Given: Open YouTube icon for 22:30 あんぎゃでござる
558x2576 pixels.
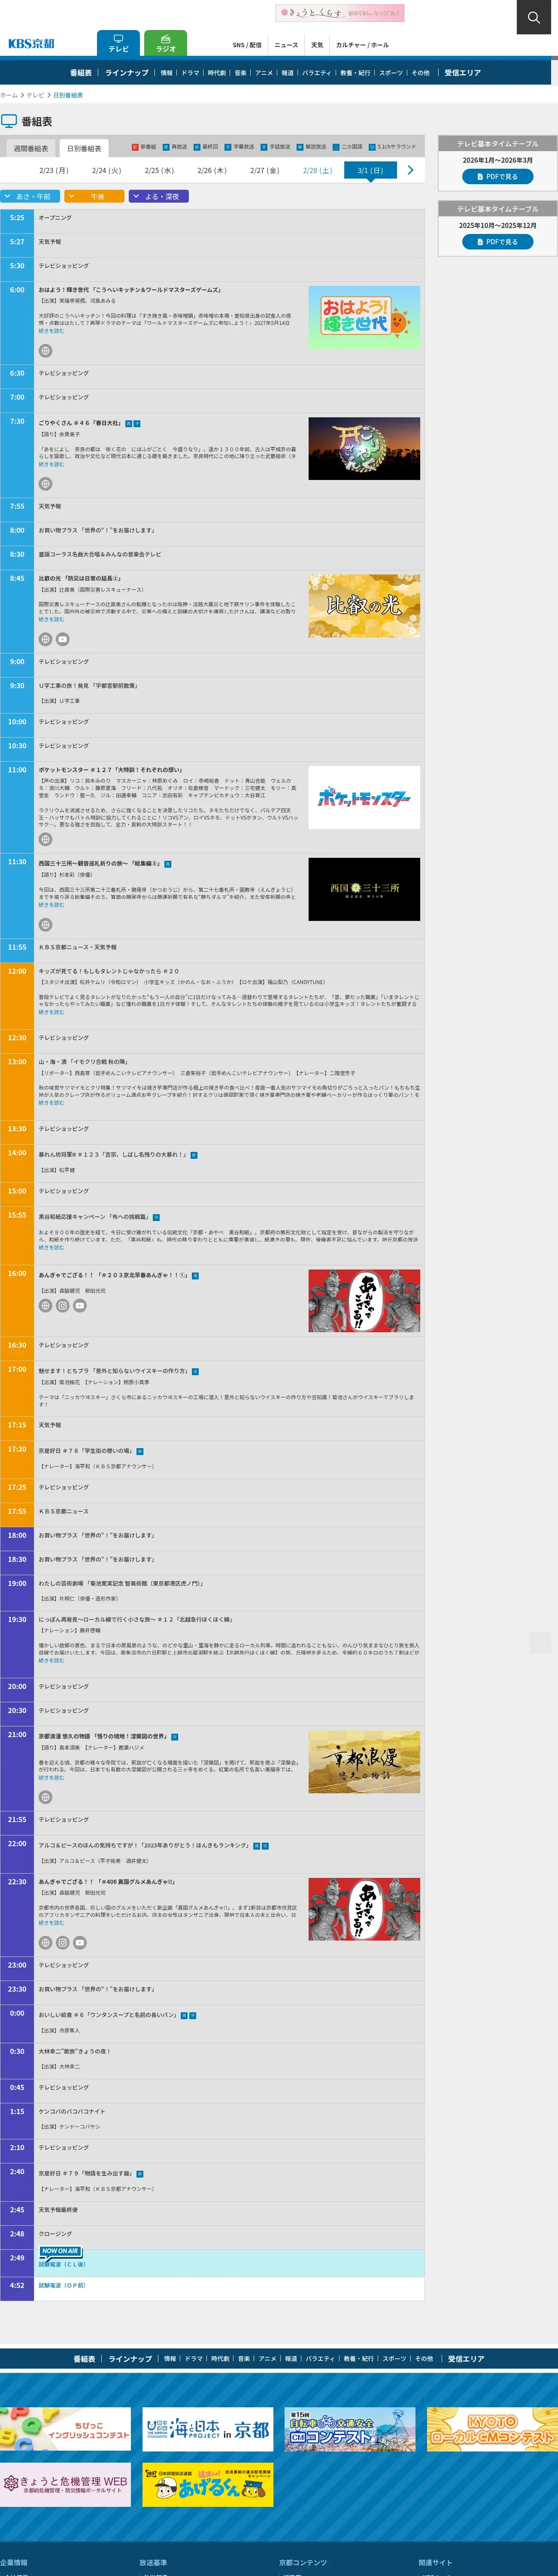Looking at the screenshot, I should pos(80,1943).
